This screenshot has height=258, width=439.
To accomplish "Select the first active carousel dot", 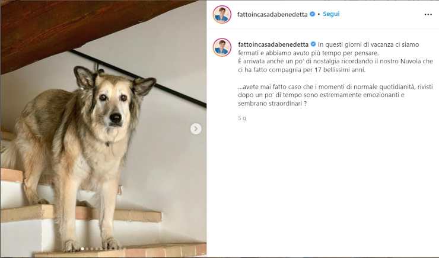I will click(82, 249).
